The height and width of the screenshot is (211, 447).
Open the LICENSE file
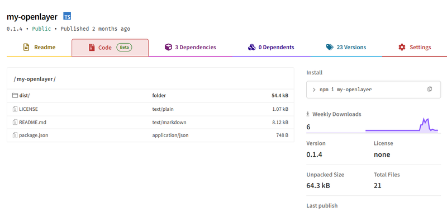coord(28,109)
